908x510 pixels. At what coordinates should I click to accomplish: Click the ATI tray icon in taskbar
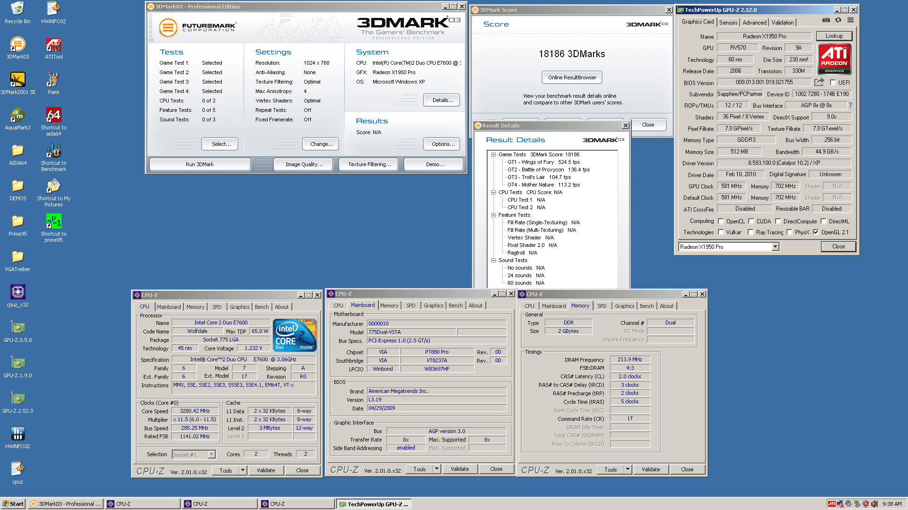831,504
